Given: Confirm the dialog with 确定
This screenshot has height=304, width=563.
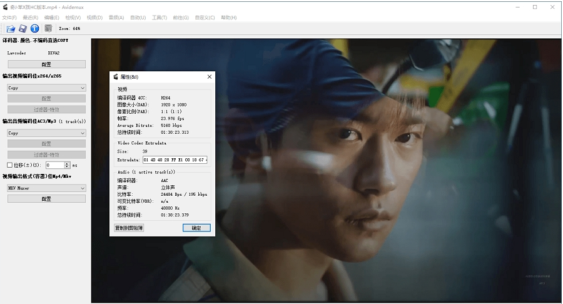Looking at the screenshot, I should coord(196,228).
